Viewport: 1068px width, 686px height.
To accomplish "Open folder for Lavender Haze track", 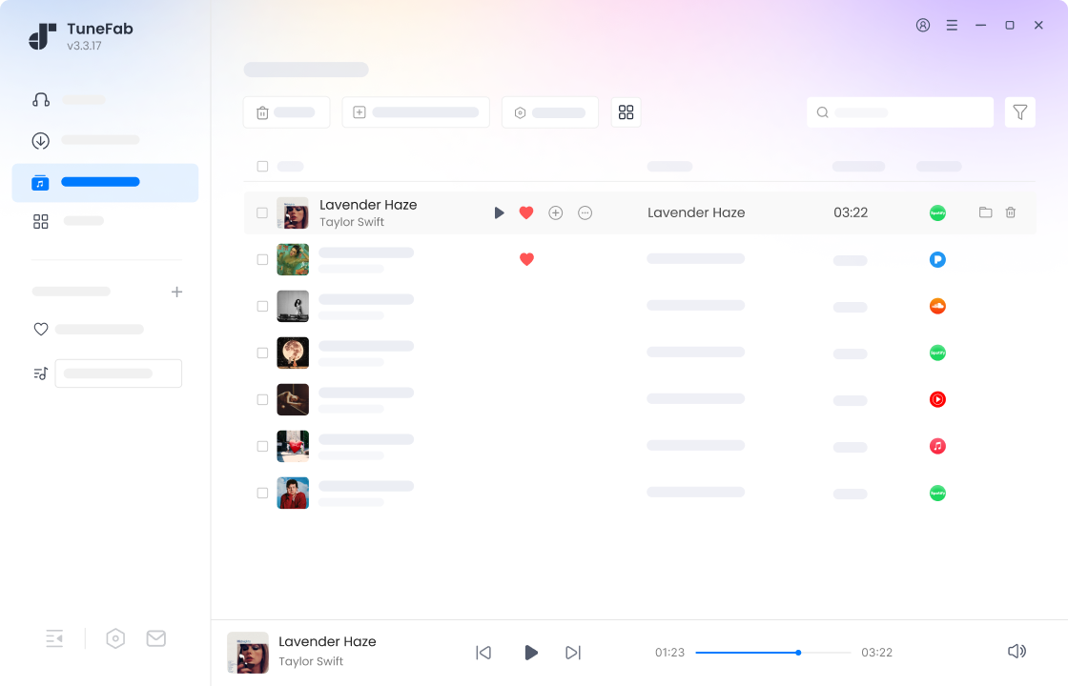I will pos(985,212).
